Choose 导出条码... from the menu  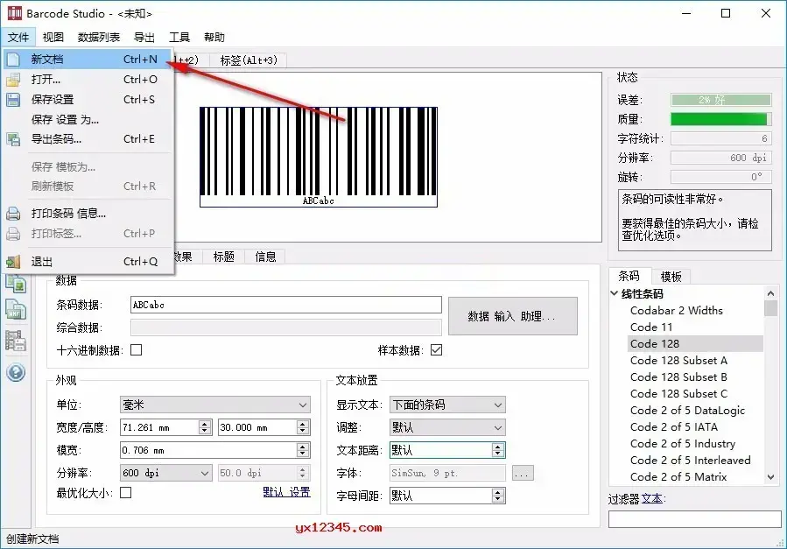(88, 139)
